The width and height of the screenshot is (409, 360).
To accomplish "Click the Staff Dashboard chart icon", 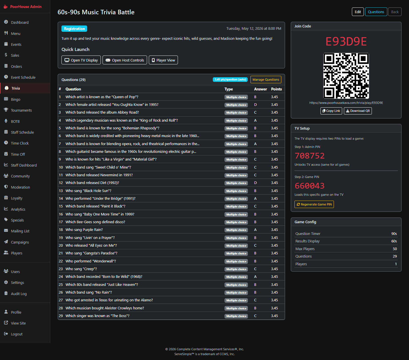I will click(6, 165).
